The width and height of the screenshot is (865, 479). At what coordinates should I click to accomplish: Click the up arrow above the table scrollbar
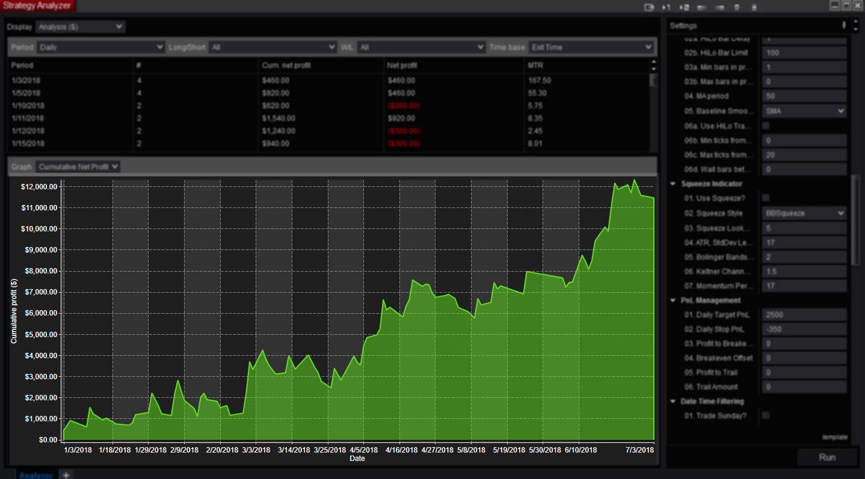(x=653, y=61)
